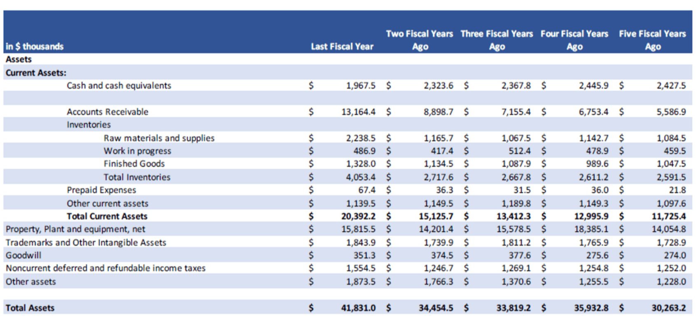This screenshot has width=696, height=323.
Task: Click the Last Fiscal Year column header
Action: 342,46
